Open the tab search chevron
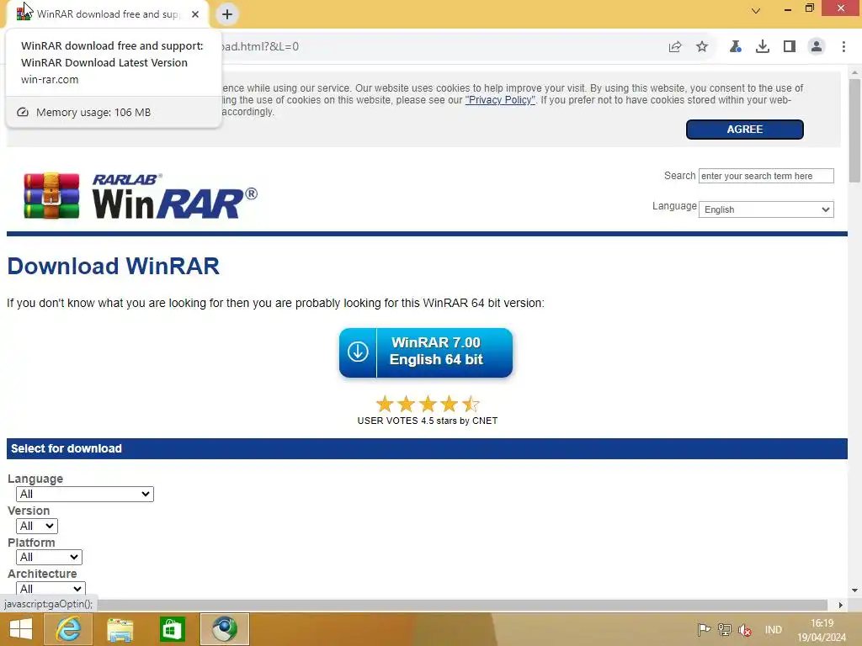Image resolution: width=862 pixels, height=646 pixels. click(756, 10)
